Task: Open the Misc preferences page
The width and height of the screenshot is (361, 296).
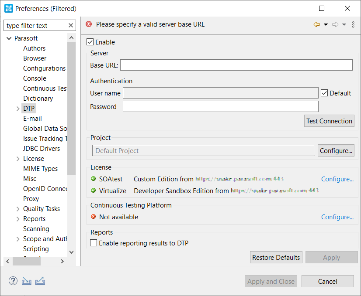Action: tap(30, 179)
